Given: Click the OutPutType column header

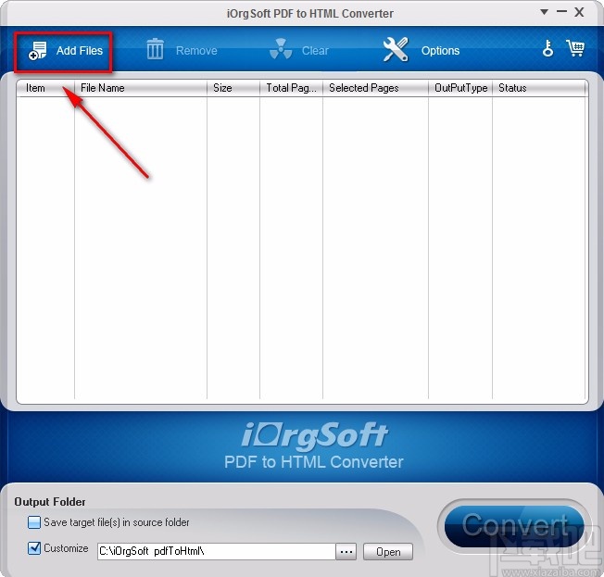Looking at the screenshot, I should (x=460, y=88).
